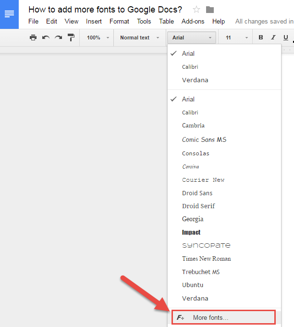Print the document with printer icon
Screen dimensions: 294x327
(33, 38)
